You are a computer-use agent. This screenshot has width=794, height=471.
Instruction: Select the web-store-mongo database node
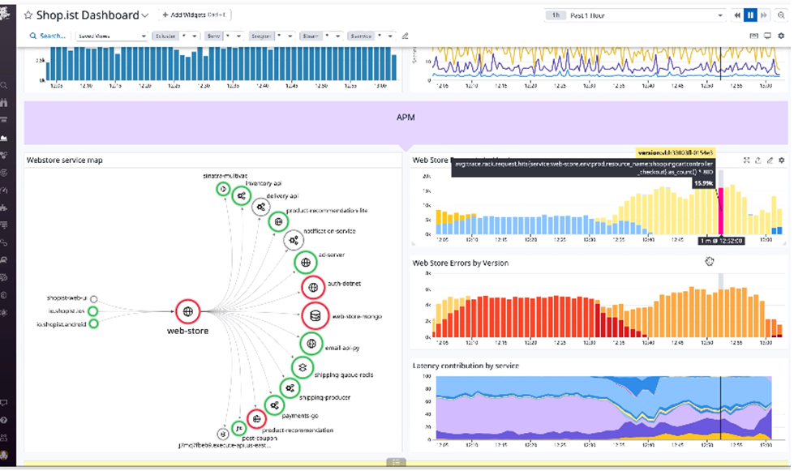pos(315,316)
